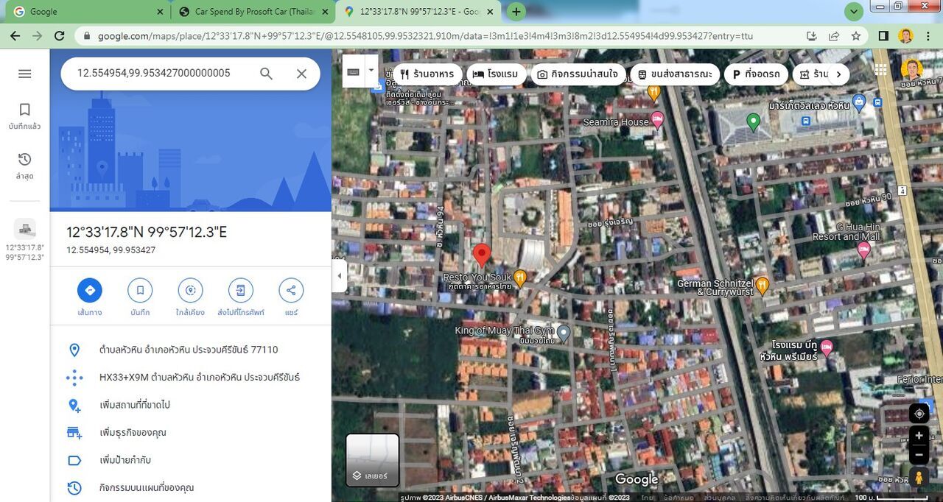Switch to the Google browser tab
The width and height of the screenshot is (943, 502).
[x=88, y=12]
